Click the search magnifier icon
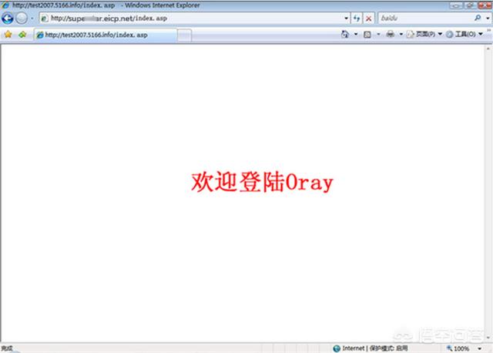 [478, 18]
